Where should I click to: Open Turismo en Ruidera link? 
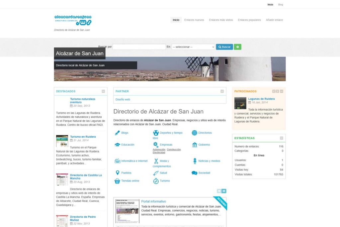coord(83,137)
